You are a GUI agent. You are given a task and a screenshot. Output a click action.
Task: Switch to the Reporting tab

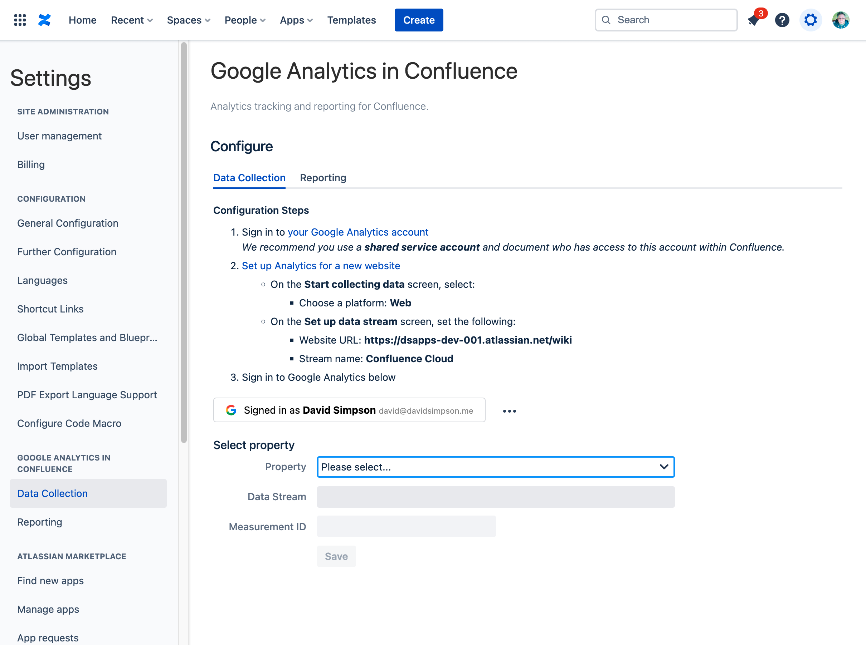click(323, 178)
